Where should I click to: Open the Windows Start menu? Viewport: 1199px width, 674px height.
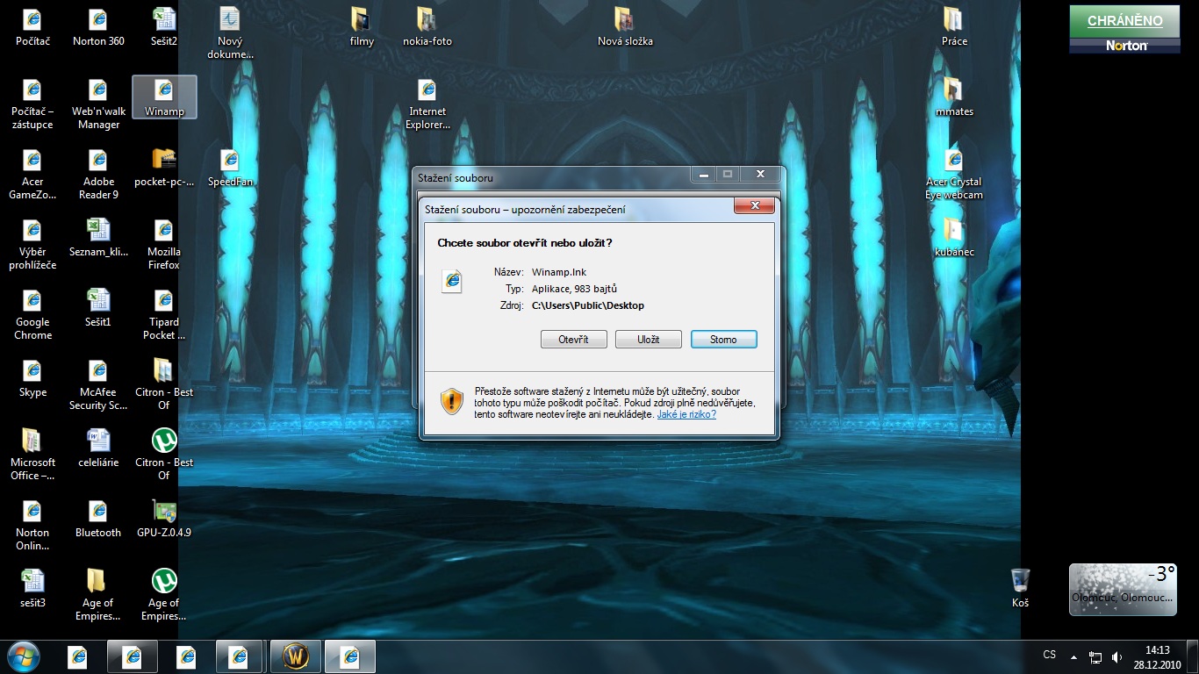click(23, 656)
